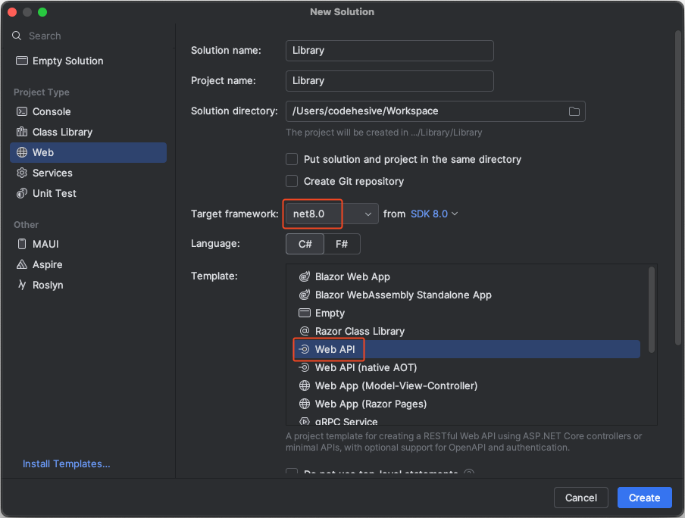This screenshot has width=685, height=518.
Task: Click the Console project type icon
Action: pyautogui.click(x=22, y=111)
